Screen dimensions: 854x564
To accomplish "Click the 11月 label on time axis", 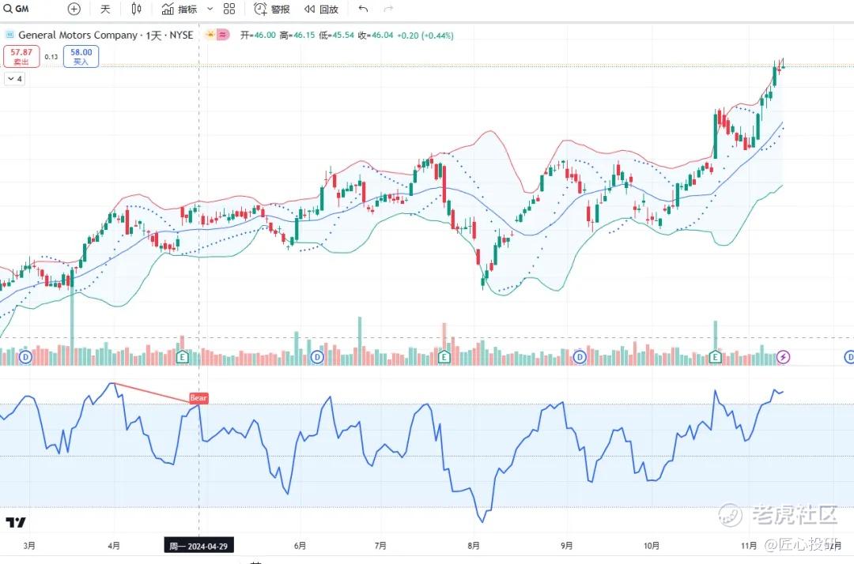I will click(749, 546).
